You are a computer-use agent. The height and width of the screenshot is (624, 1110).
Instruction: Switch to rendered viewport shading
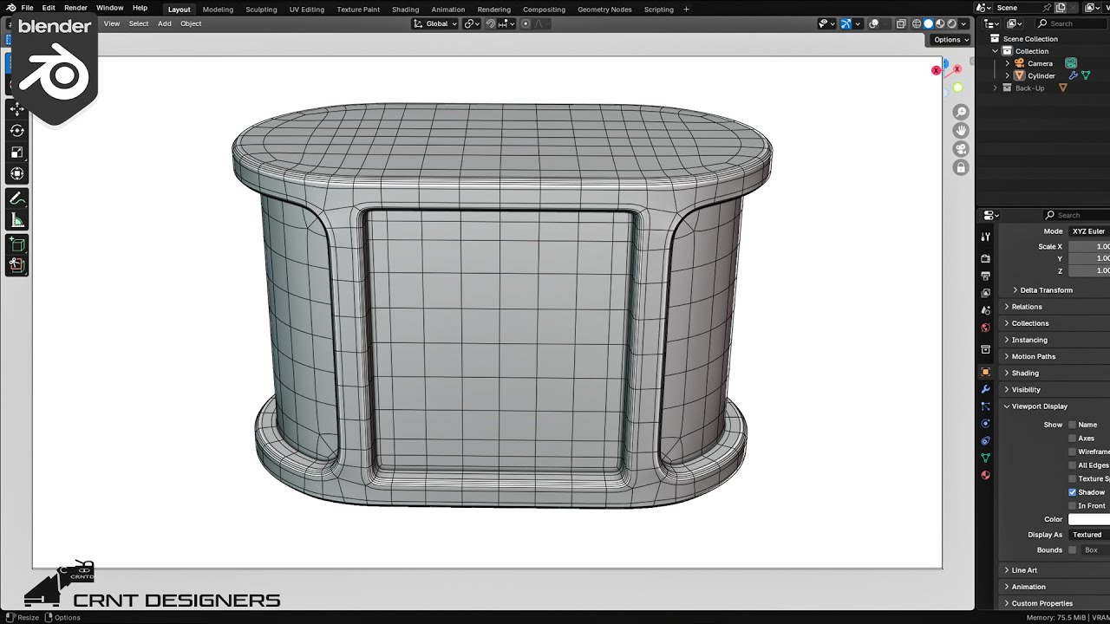click(x=951, y=23)
